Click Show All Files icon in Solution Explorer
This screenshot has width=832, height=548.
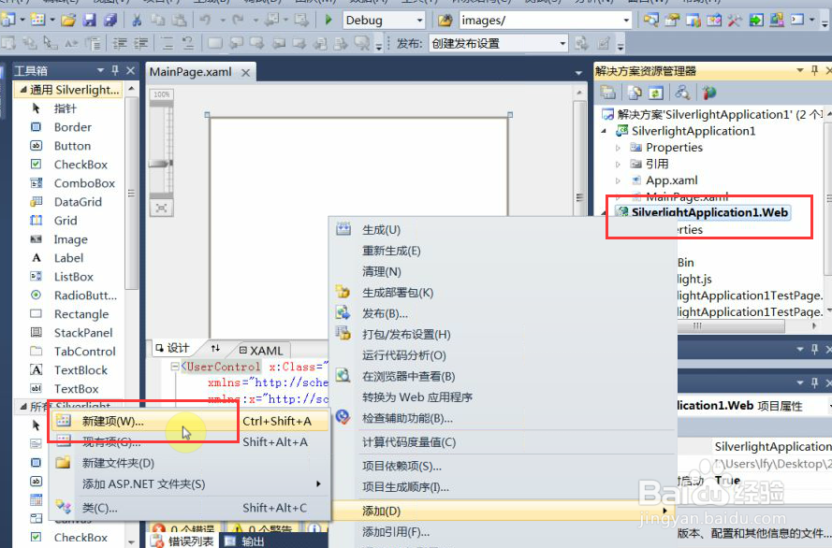point(635,93)
